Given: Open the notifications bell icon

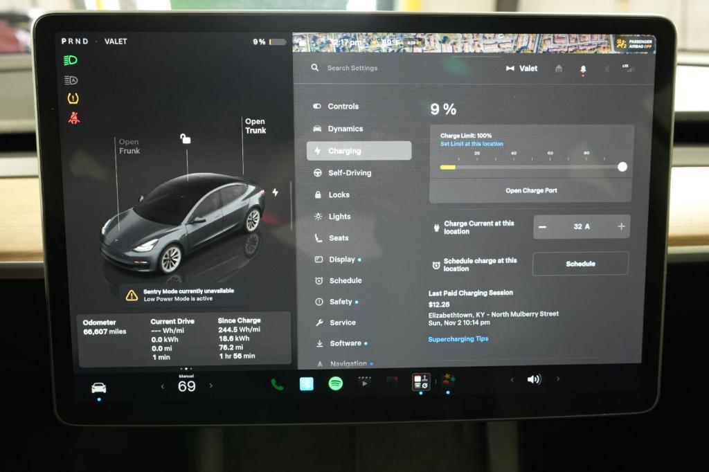Looking at the screenshot, I should coord(583,69).
